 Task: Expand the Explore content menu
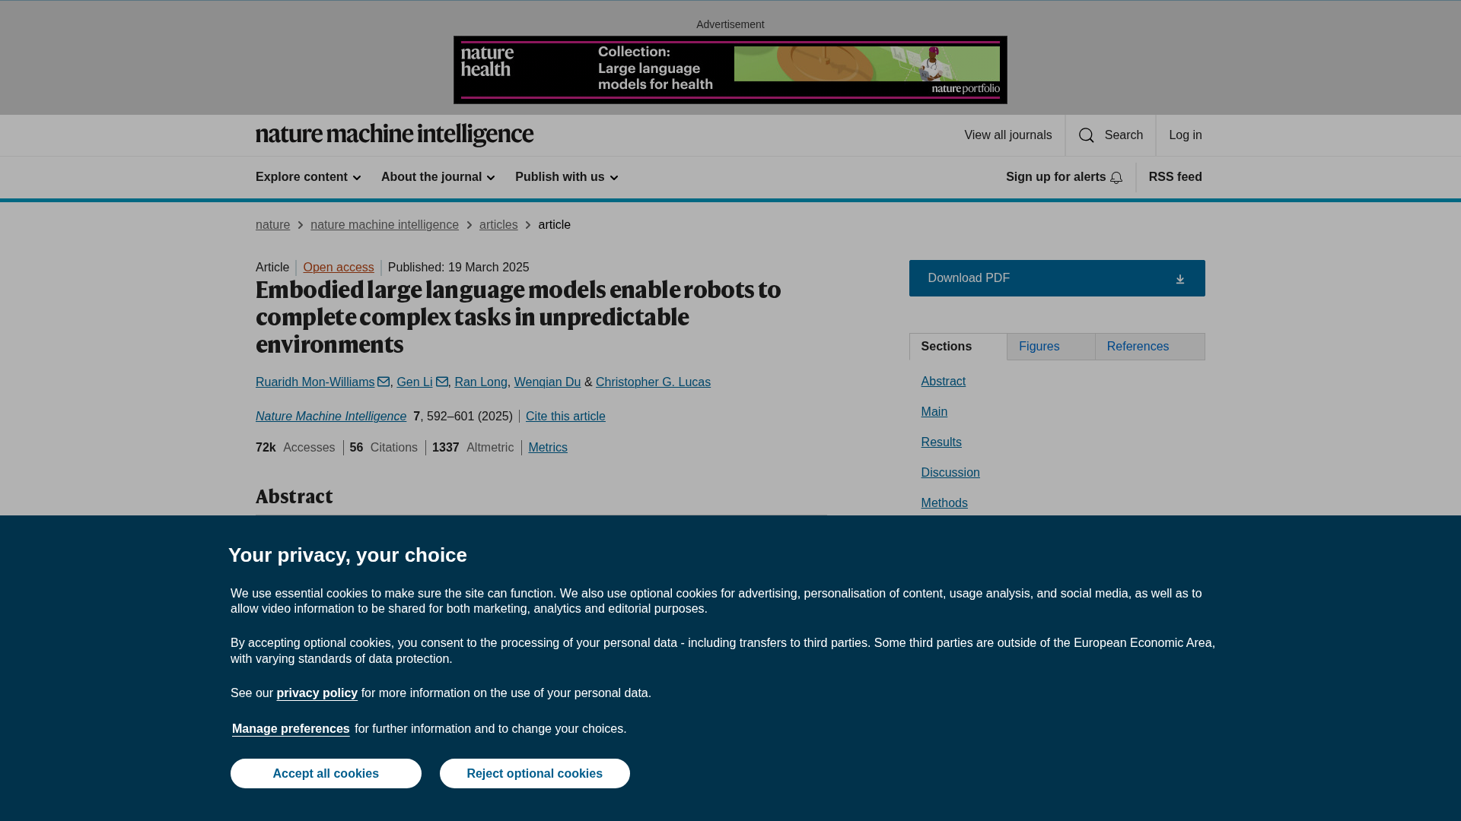pyautogui.click(x=308, y=177)
